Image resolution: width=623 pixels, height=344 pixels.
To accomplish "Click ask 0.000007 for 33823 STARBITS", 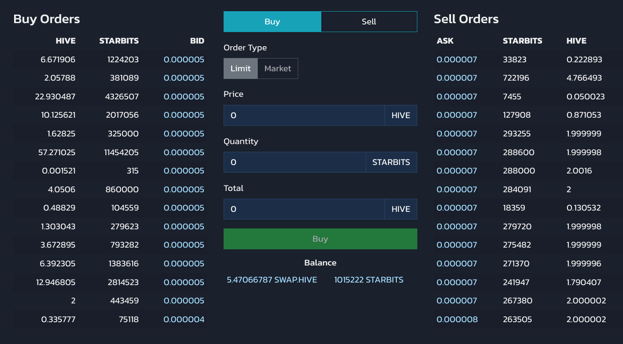I will point(457,60).
